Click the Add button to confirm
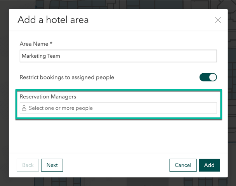236x186 pixels. click(x=209, y=165)
